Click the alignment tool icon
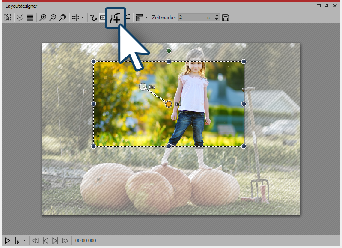This screenshot has width=342, height=248. point(139,18)
